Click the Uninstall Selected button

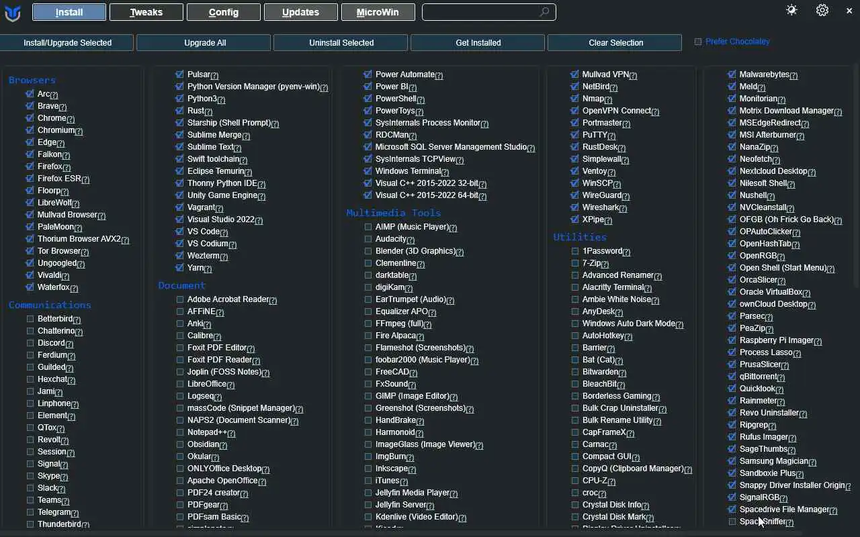[341, 42]
